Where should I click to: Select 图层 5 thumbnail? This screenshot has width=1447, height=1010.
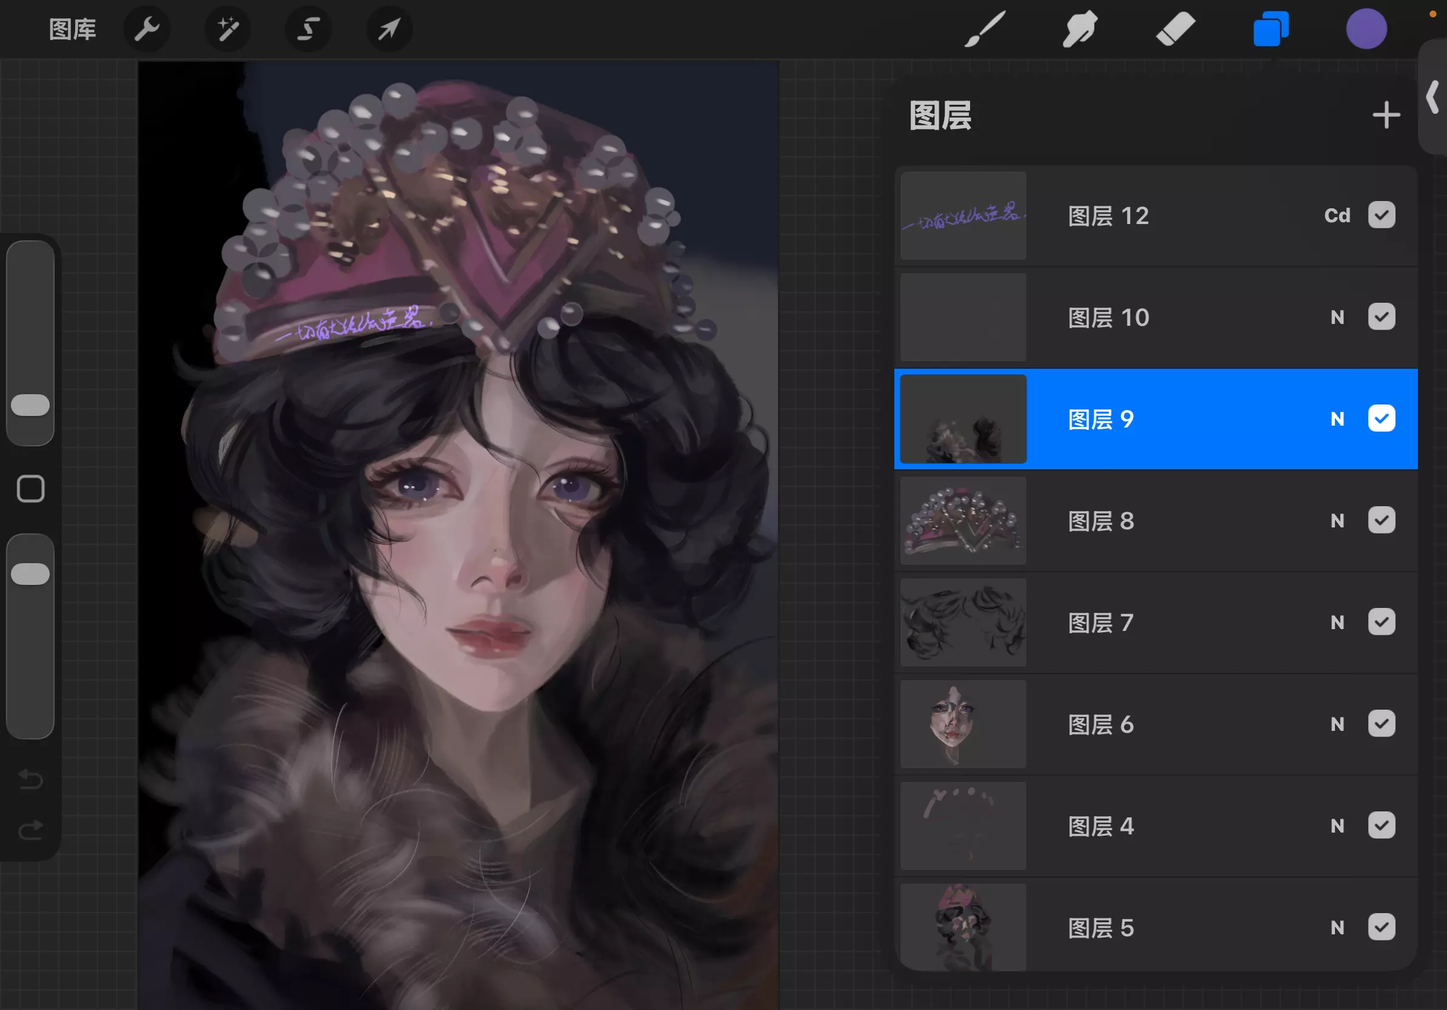pyautogui.click(x=963, y=927)
